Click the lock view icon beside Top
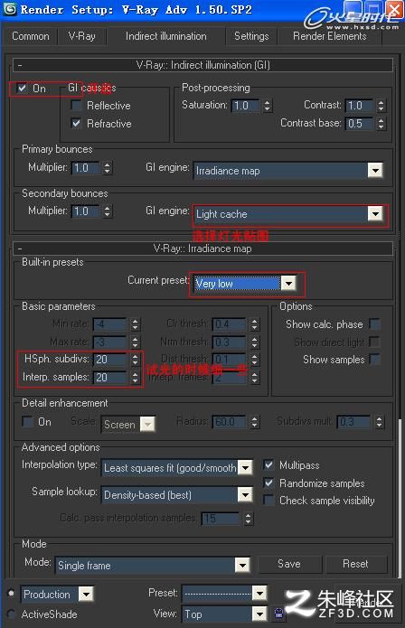Screen dimensions: 405x628 click(278, 614)
